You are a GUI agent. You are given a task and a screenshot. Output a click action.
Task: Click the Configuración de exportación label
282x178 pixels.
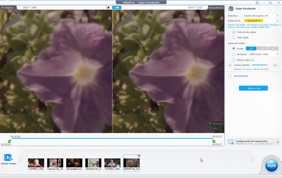click(251, 141)
